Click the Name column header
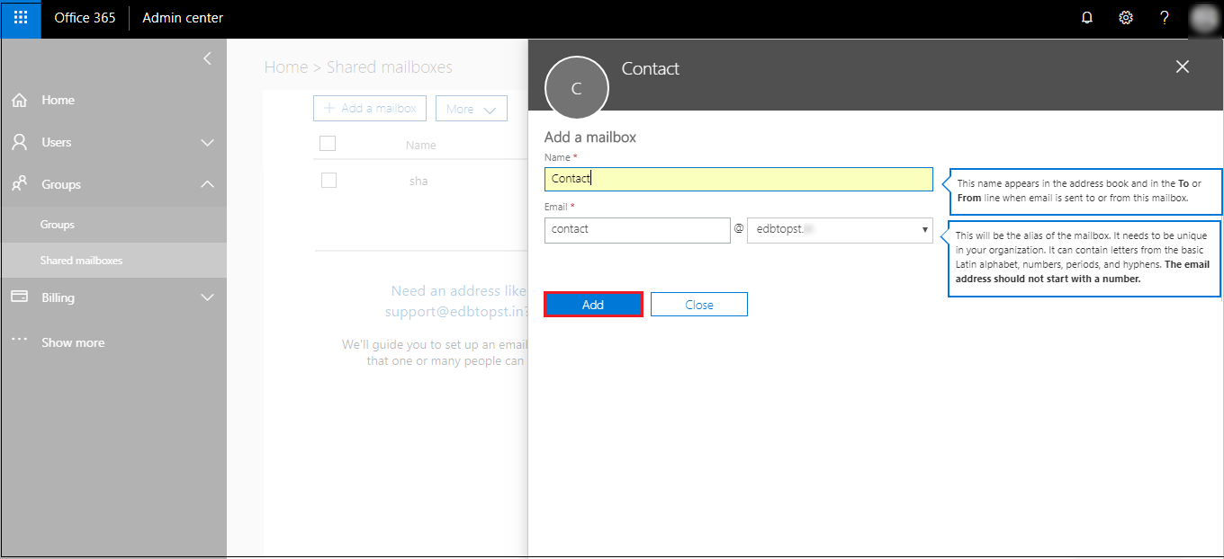The width and height of the screenshot is (1224, 559). coord(420,145)
